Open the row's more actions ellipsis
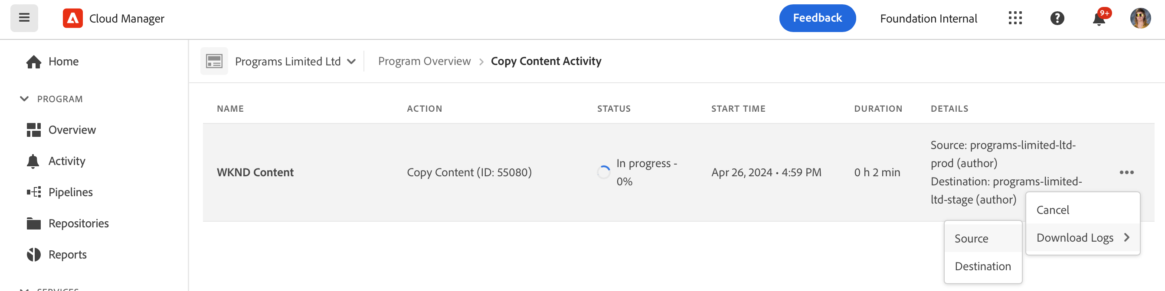1165x291 pixels. tap(1126, 172)
